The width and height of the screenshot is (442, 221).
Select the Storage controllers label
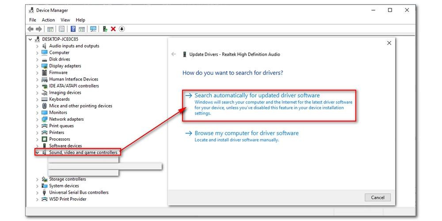click(67, 179)
